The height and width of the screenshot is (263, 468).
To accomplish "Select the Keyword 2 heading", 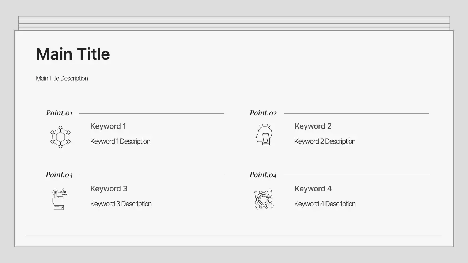I will (313, 126).
